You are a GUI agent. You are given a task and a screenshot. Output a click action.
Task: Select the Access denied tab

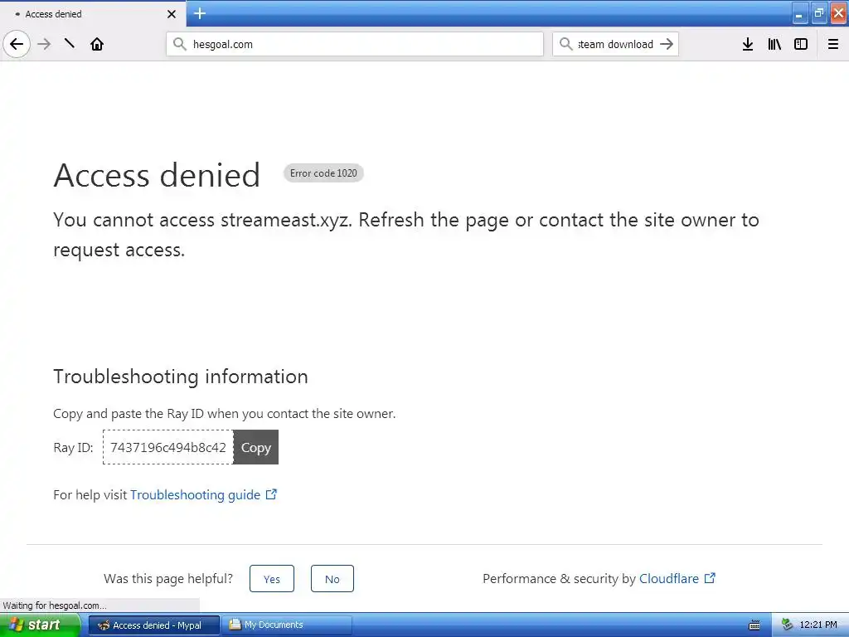click(x=93, y=13)
